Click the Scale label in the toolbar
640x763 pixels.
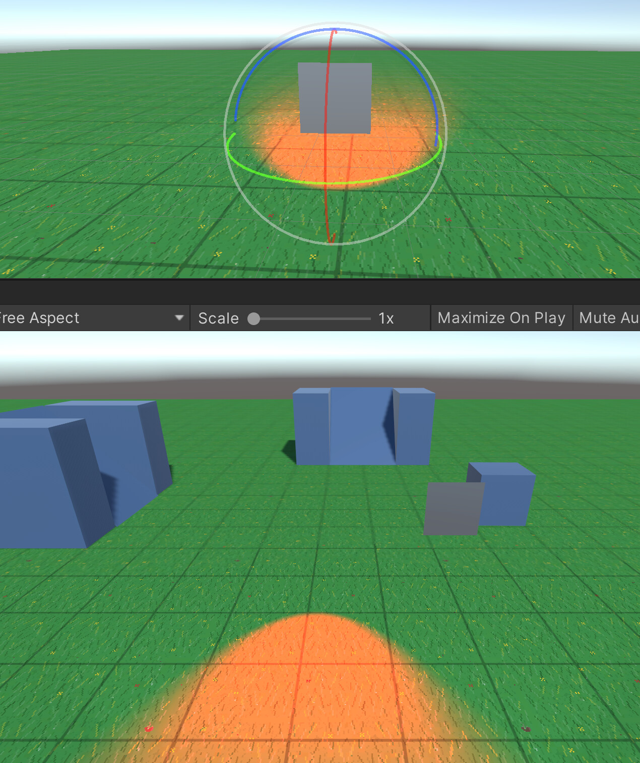218,317
